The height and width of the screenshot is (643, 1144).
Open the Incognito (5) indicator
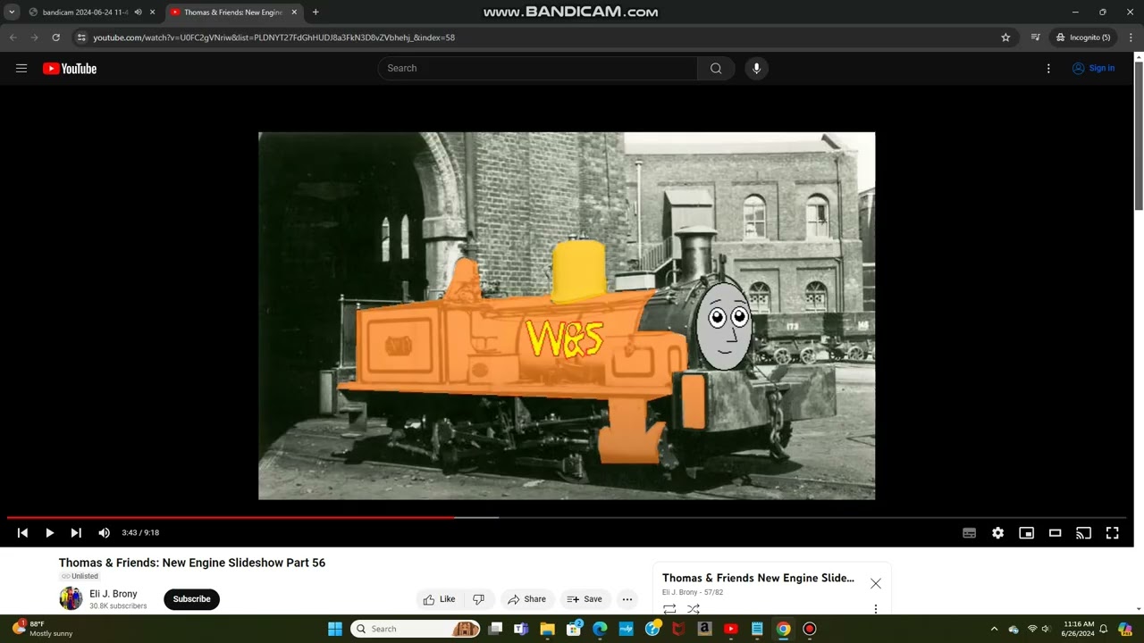[x=1082, y=38]
